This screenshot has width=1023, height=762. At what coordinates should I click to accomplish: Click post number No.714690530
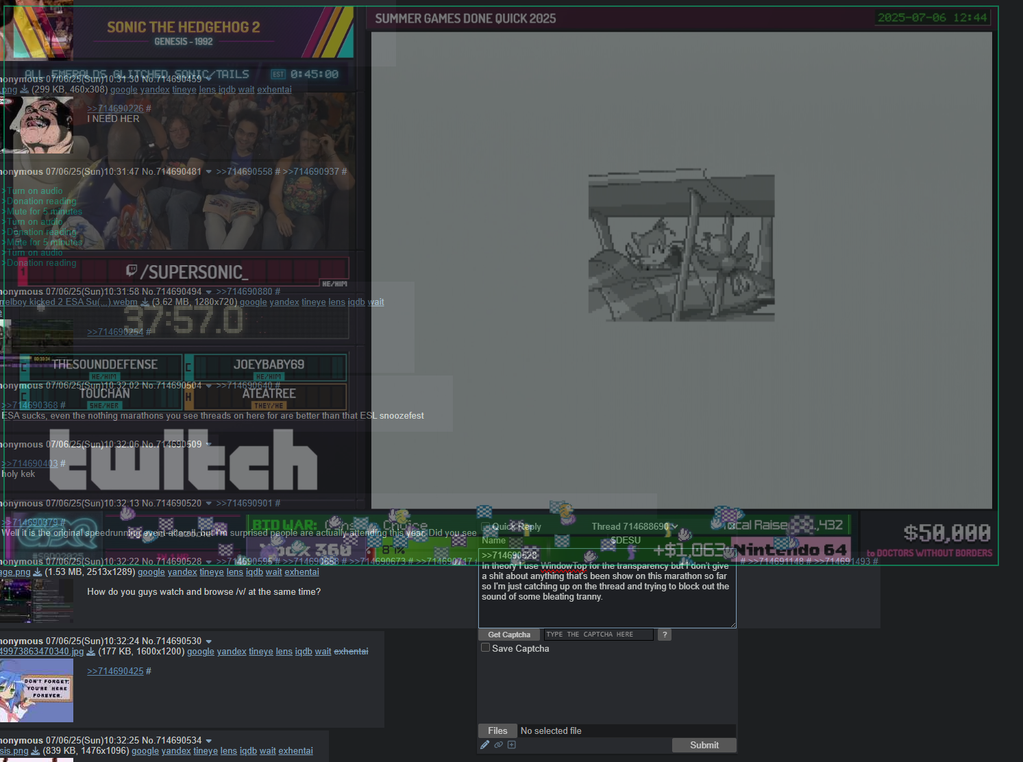171,641
